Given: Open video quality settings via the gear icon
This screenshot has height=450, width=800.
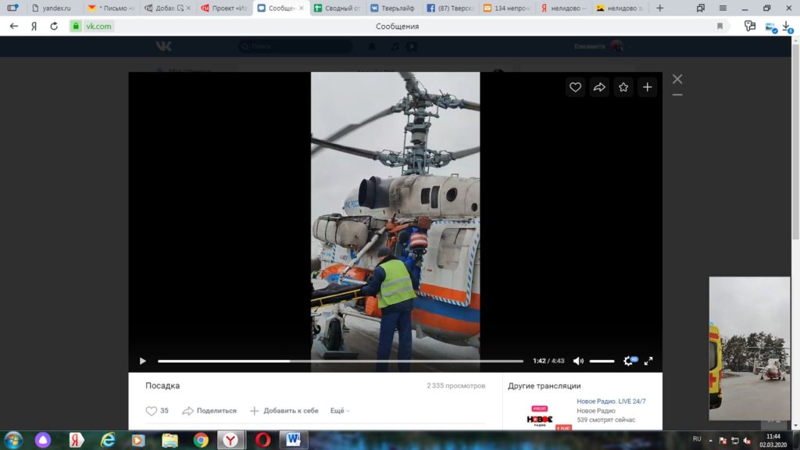Looking at the screenshot, I should (x=628, y=360).
